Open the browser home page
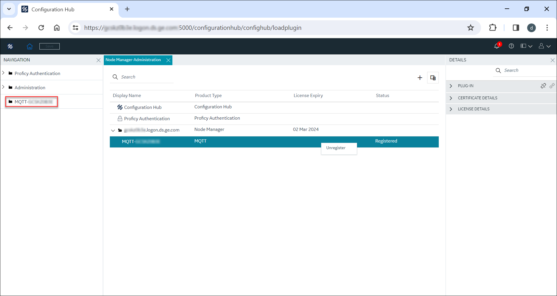The image size is (557, 296). [57, 28]
